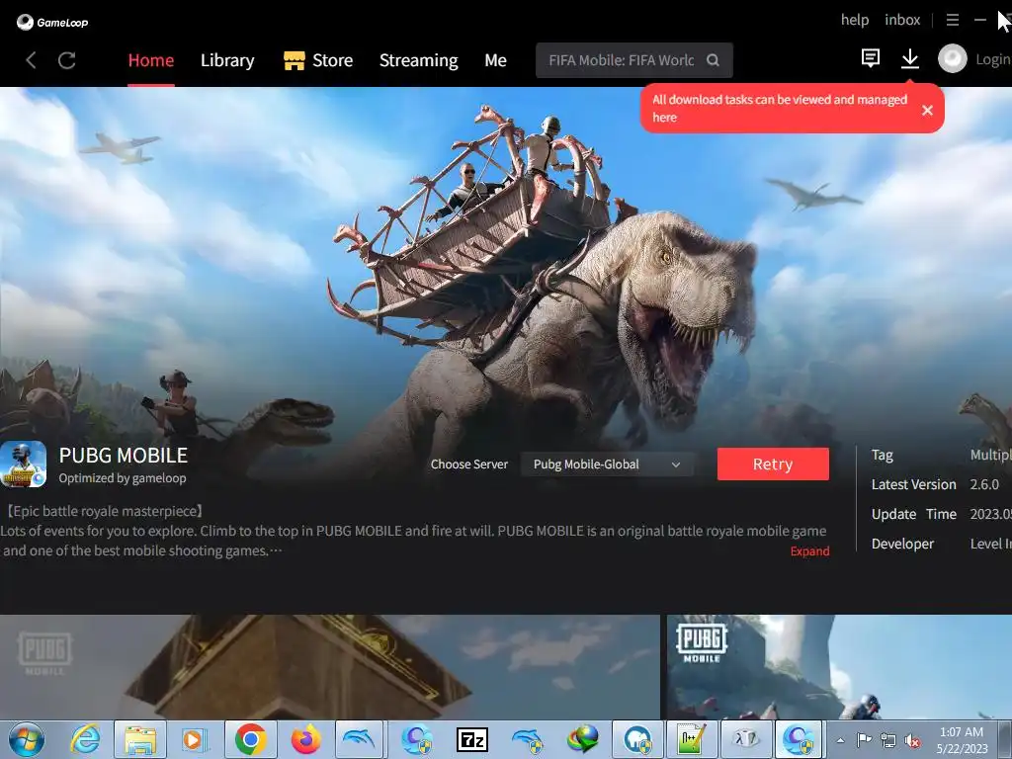Open the Windows Start menu

(26, 739)
